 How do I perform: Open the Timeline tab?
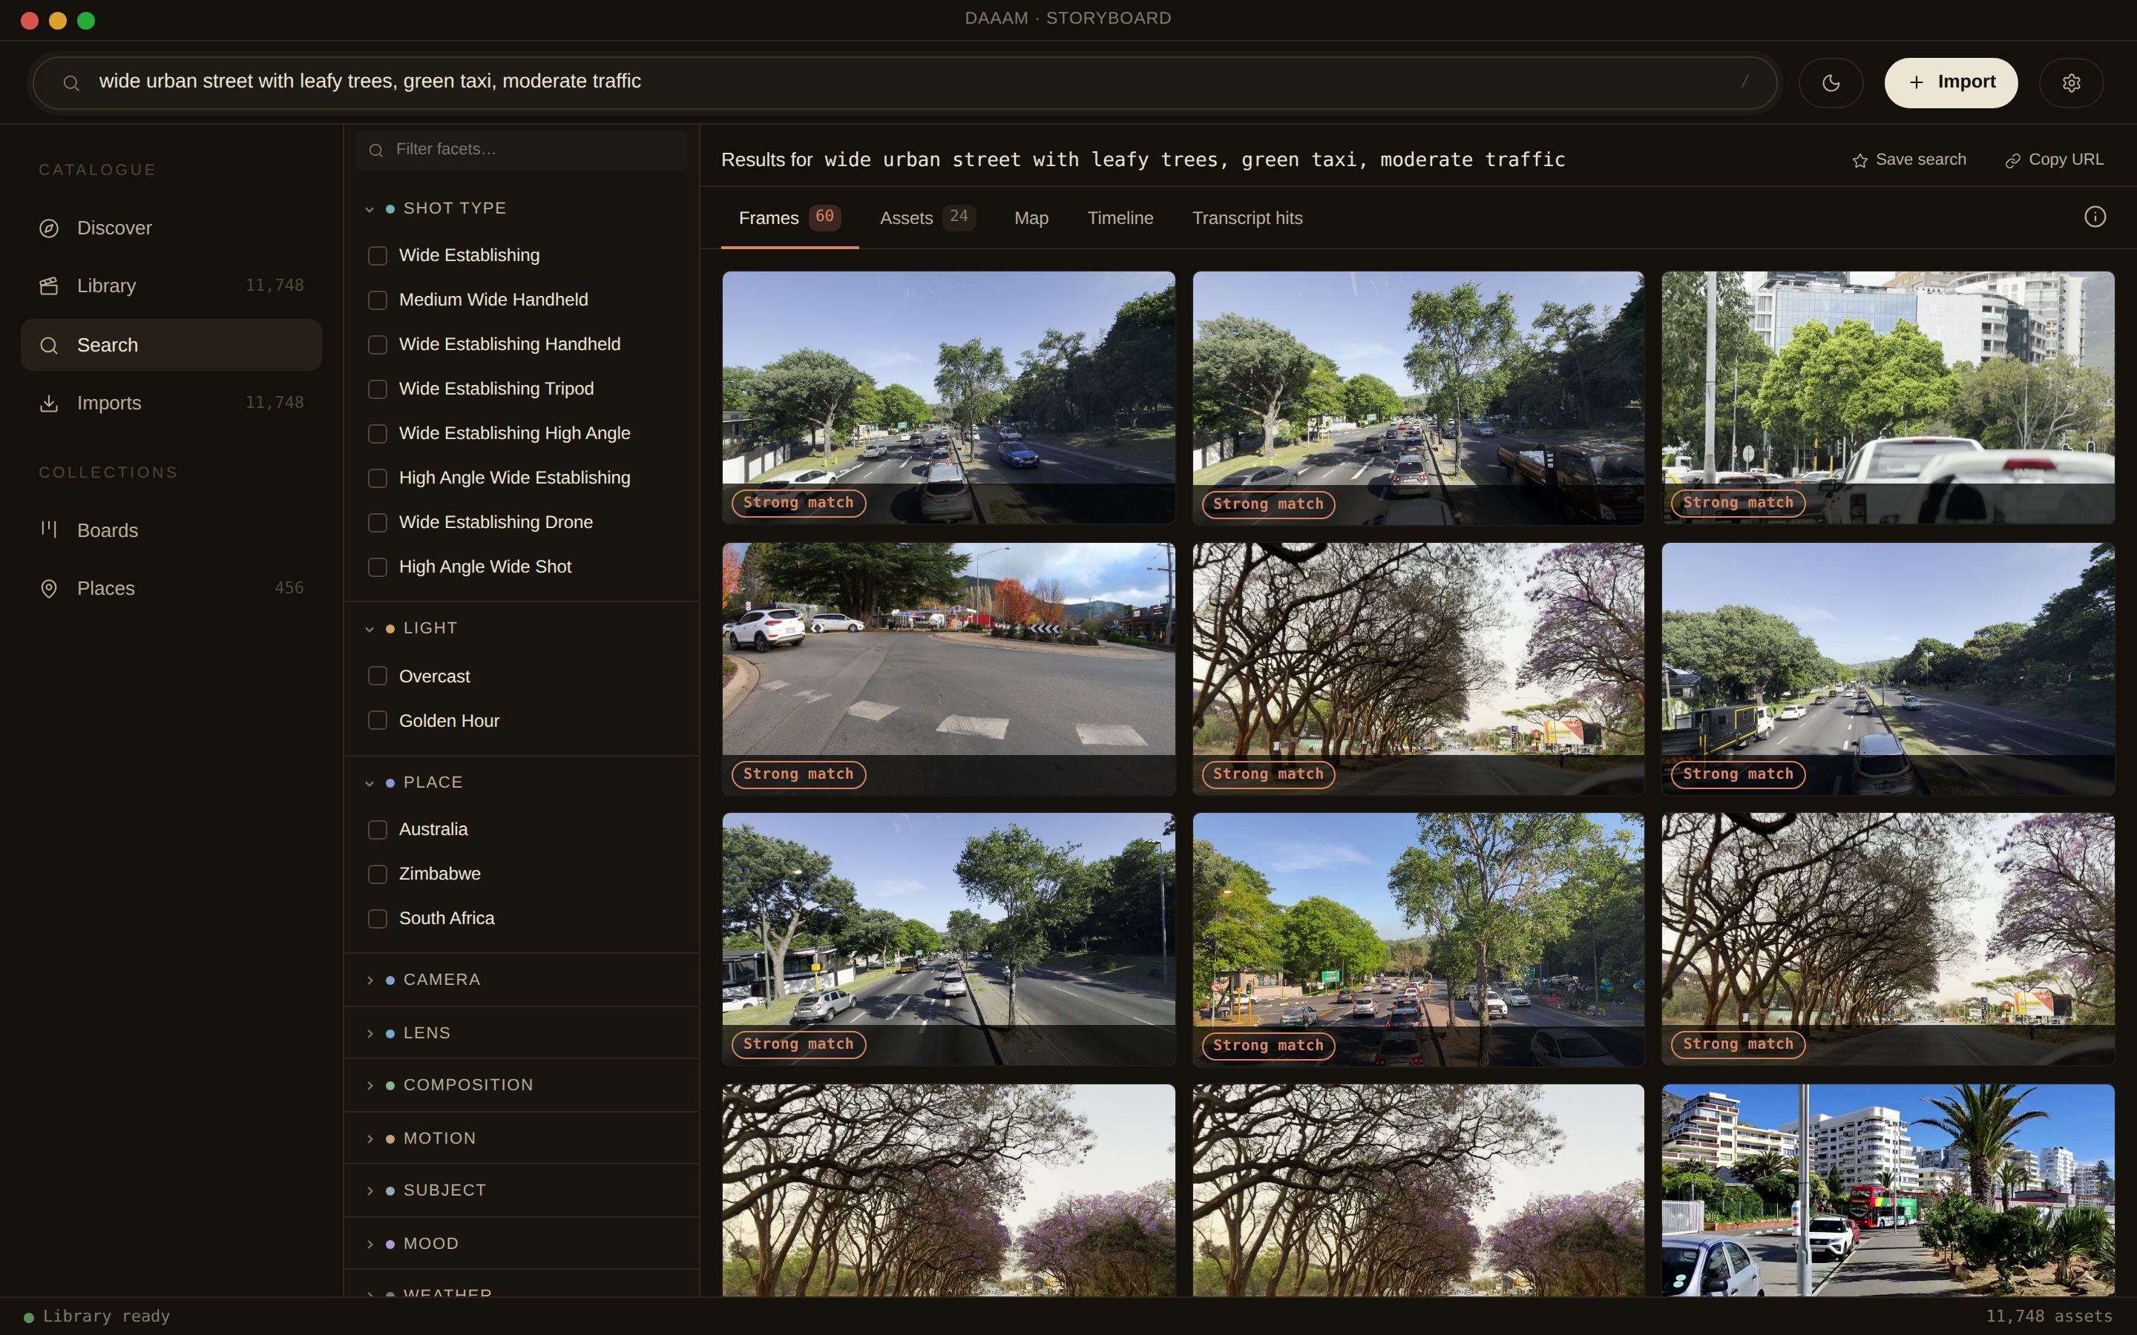1120,218
